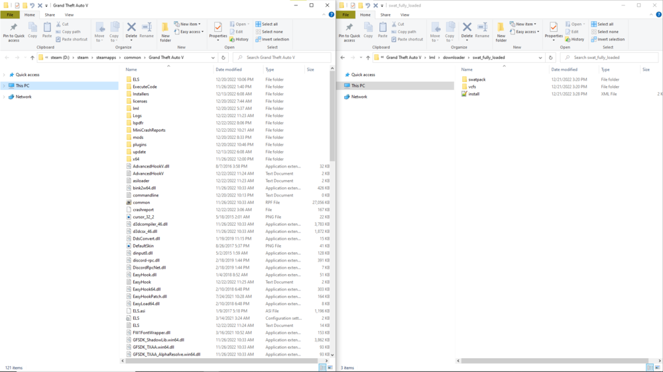Refresh the Grand Theft Auto V folder view
663x372 pixels.
223,58
